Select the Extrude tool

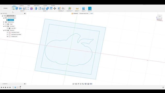(x=17, y=9)
